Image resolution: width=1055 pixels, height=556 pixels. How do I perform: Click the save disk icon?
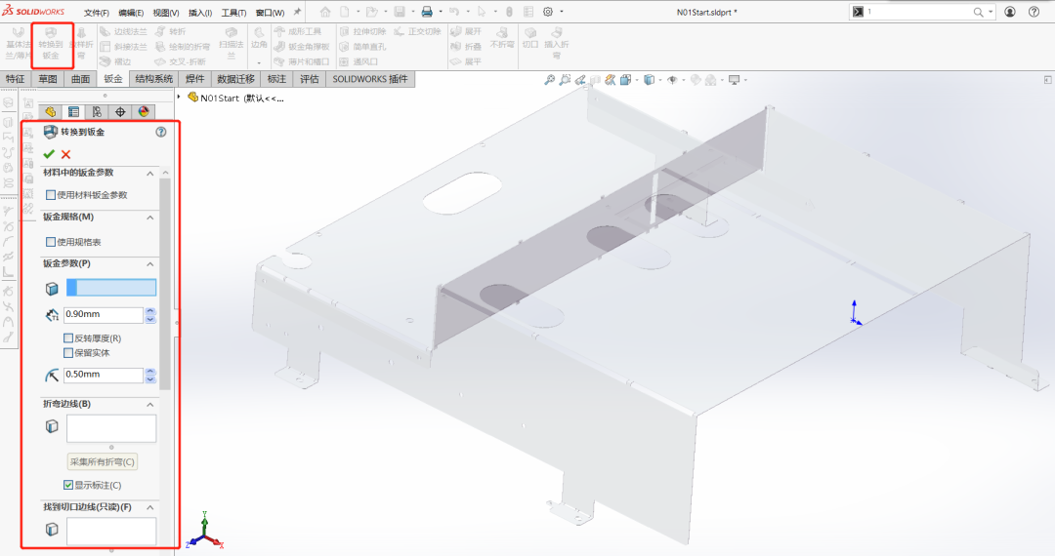pos(399,12)
